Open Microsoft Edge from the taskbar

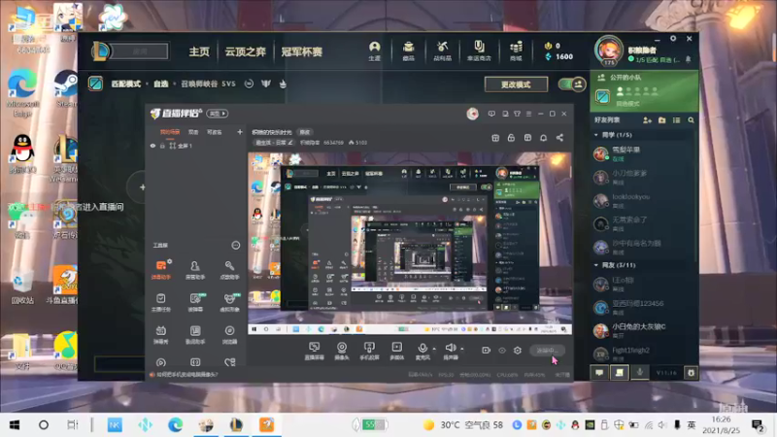click(175, 424)
